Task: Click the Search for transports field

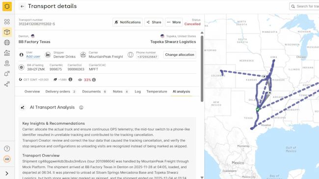Action: 304,6
